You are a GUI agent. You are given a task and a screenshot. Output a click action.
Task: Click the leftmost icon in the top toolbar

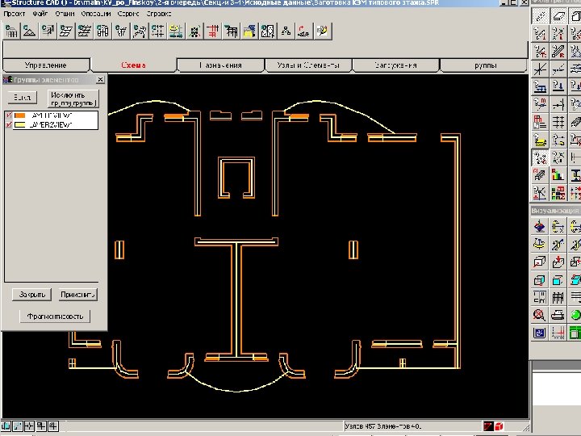(x=11, y=32)
